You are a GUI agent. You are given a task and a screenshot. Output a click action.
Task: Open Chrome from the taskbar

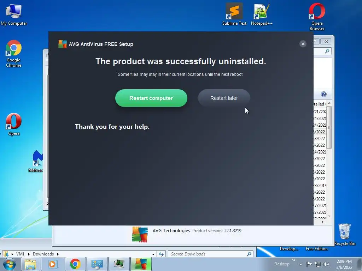pyautogui.click(x=75, y=264)
